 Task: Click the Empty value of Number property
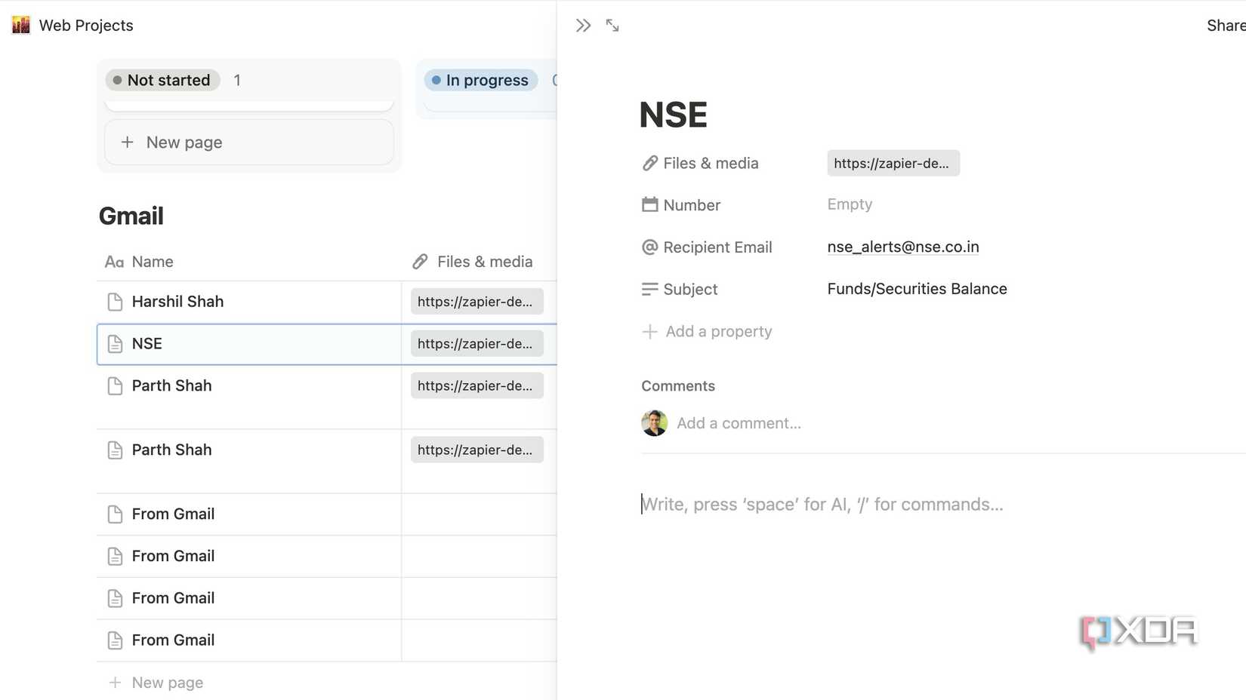(x=849, y=204)
